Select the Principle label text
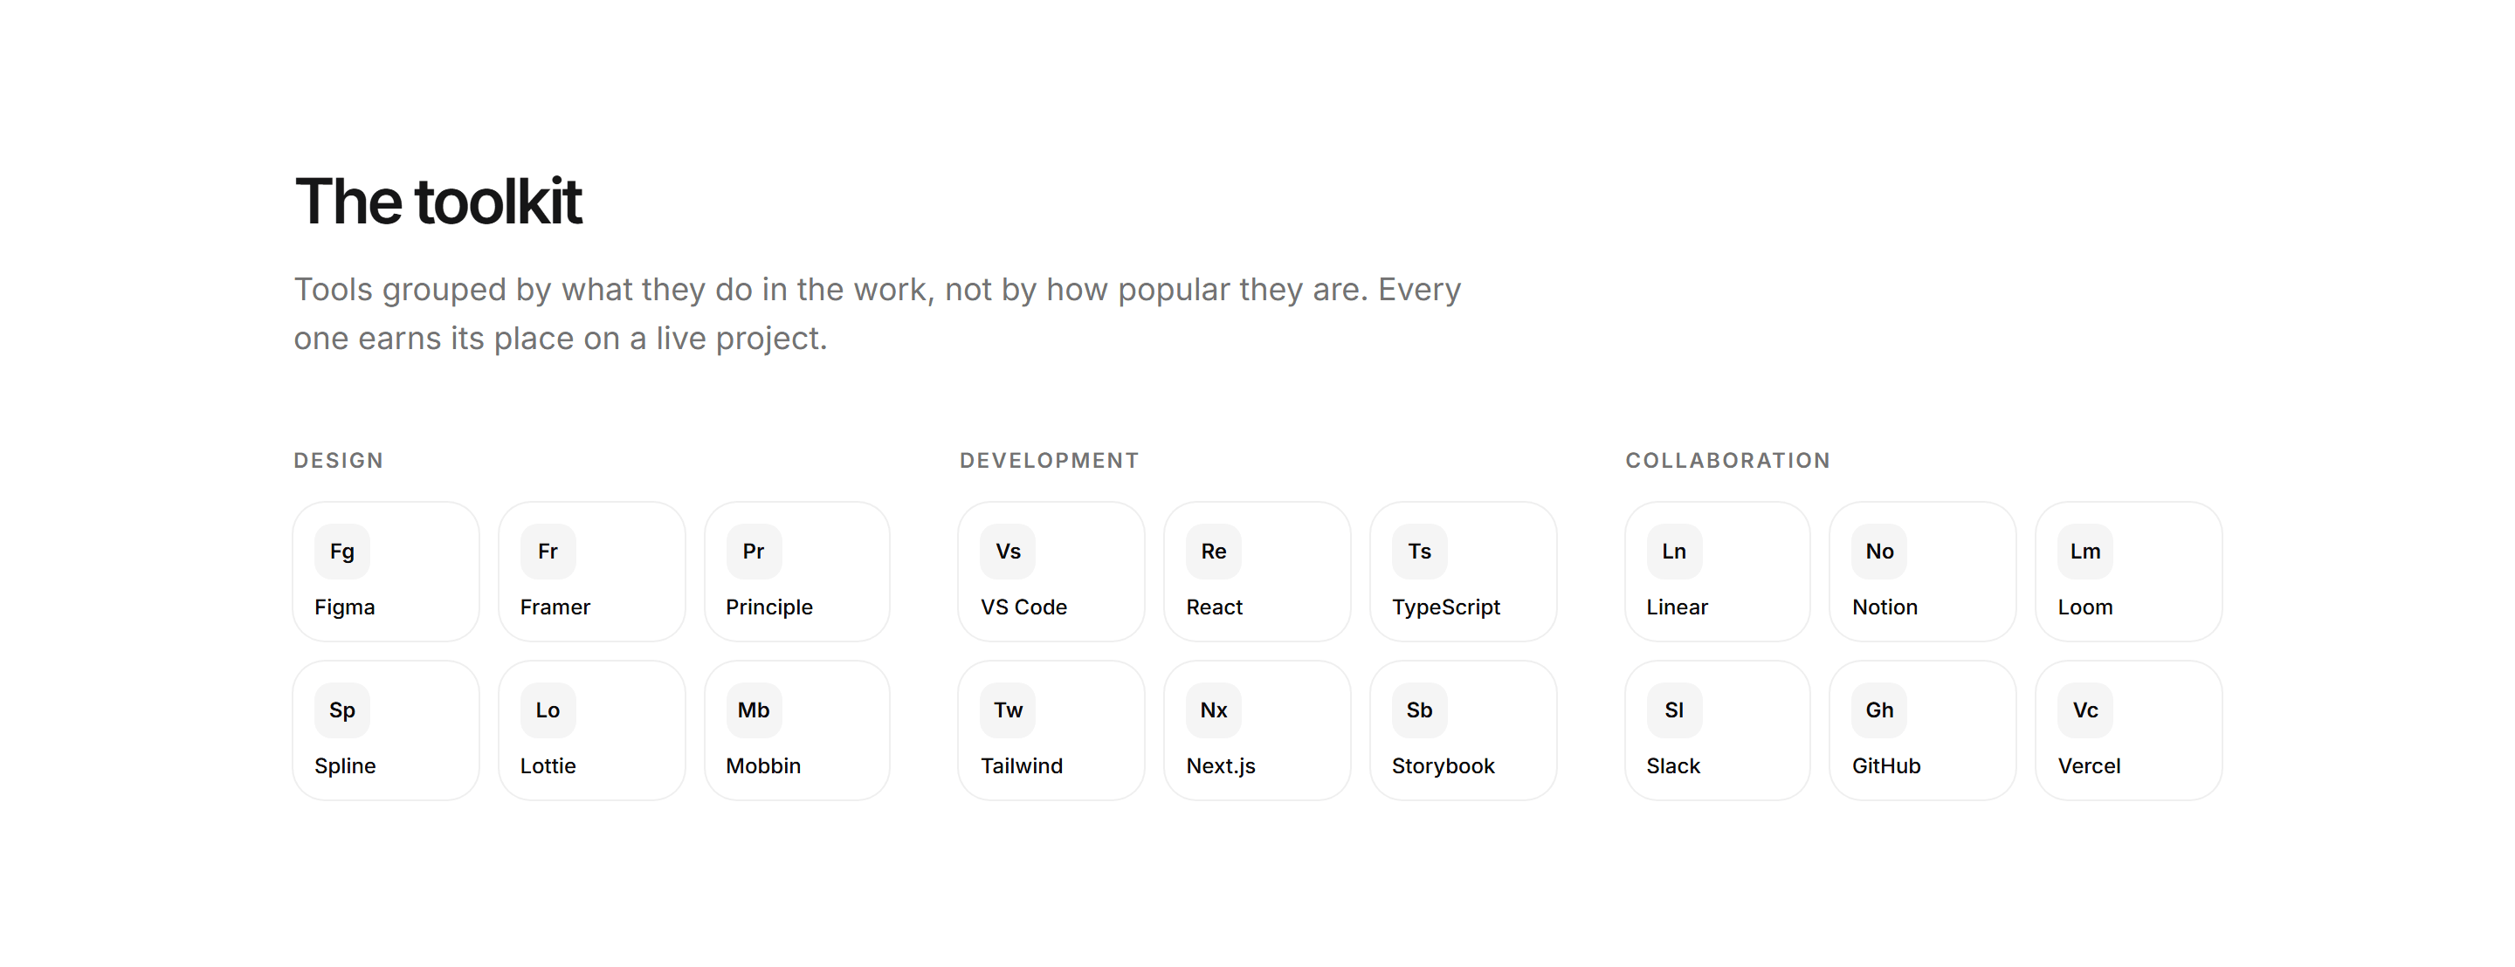The image size is (2515, 967). 769,607
